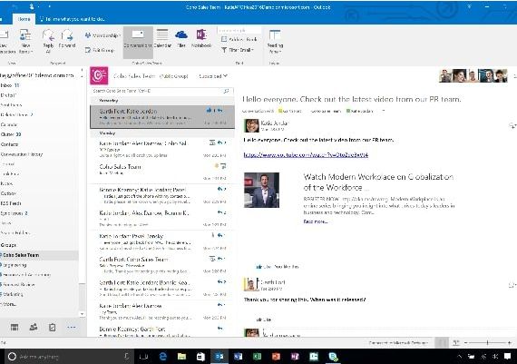Open the Garth Fort; Katie Jordan conversation

pos(162,117)
